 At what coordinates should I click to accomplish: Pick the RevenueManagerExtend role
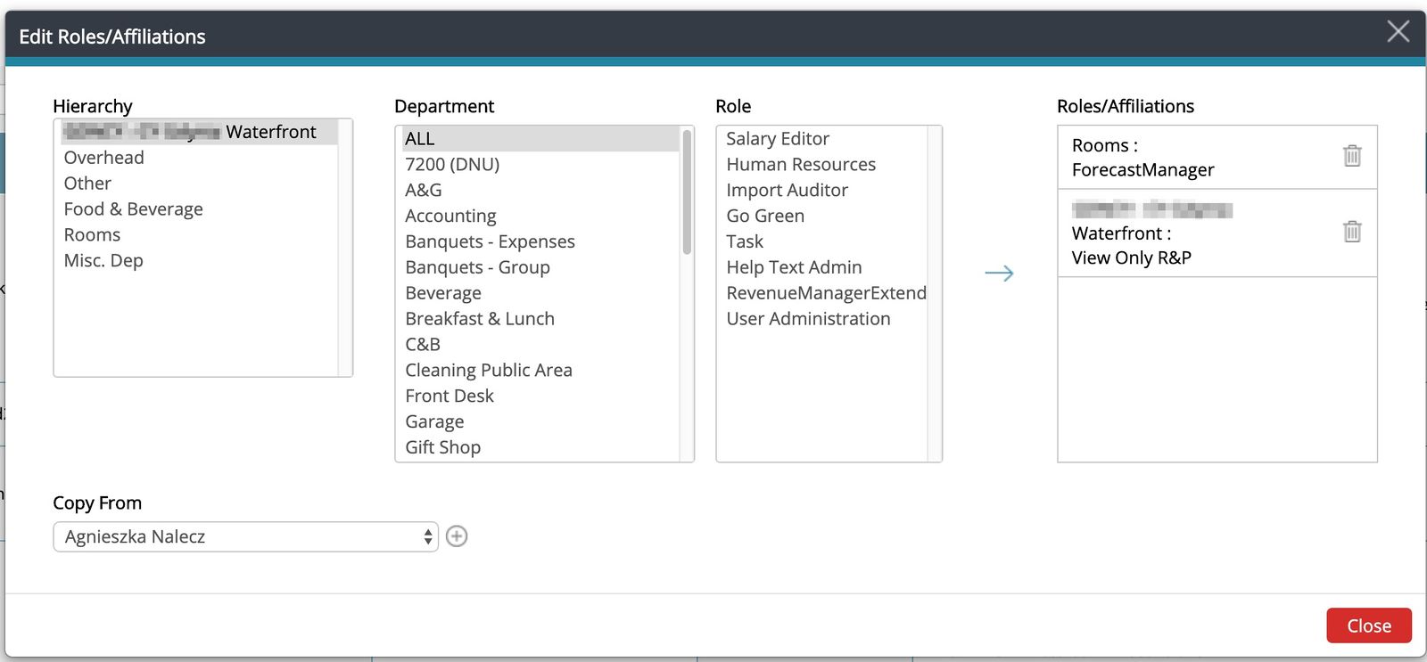pyautogui.click(x=826, y=293)
